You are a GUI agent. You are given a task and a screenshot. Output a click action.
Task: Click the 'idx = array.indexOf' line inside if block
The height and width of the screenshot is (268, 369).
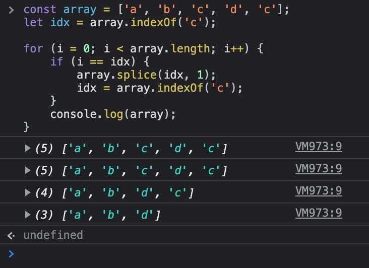pos(160,88)
